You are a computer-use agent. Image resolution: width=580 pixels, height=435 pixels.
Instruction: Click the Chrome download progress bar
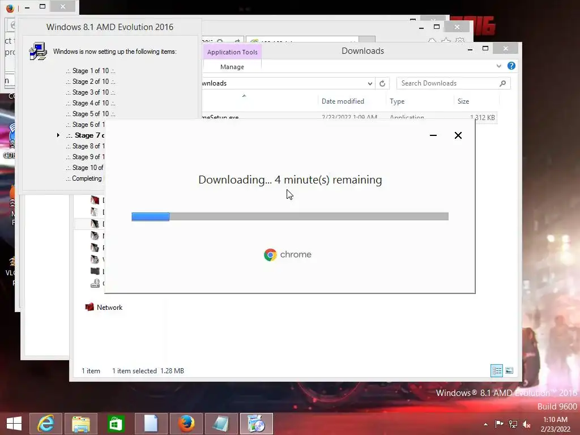click(290, 216)
